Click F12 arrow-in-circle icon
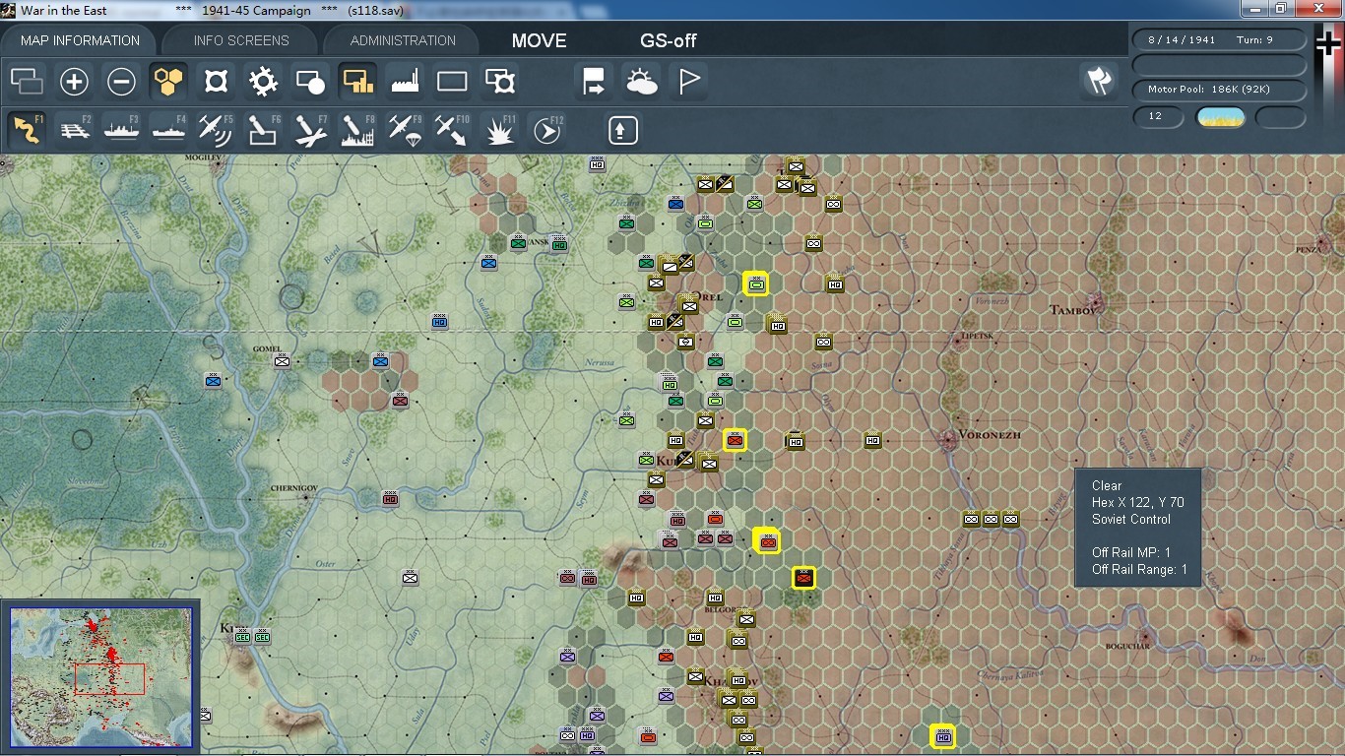 (x=546, y=130)
